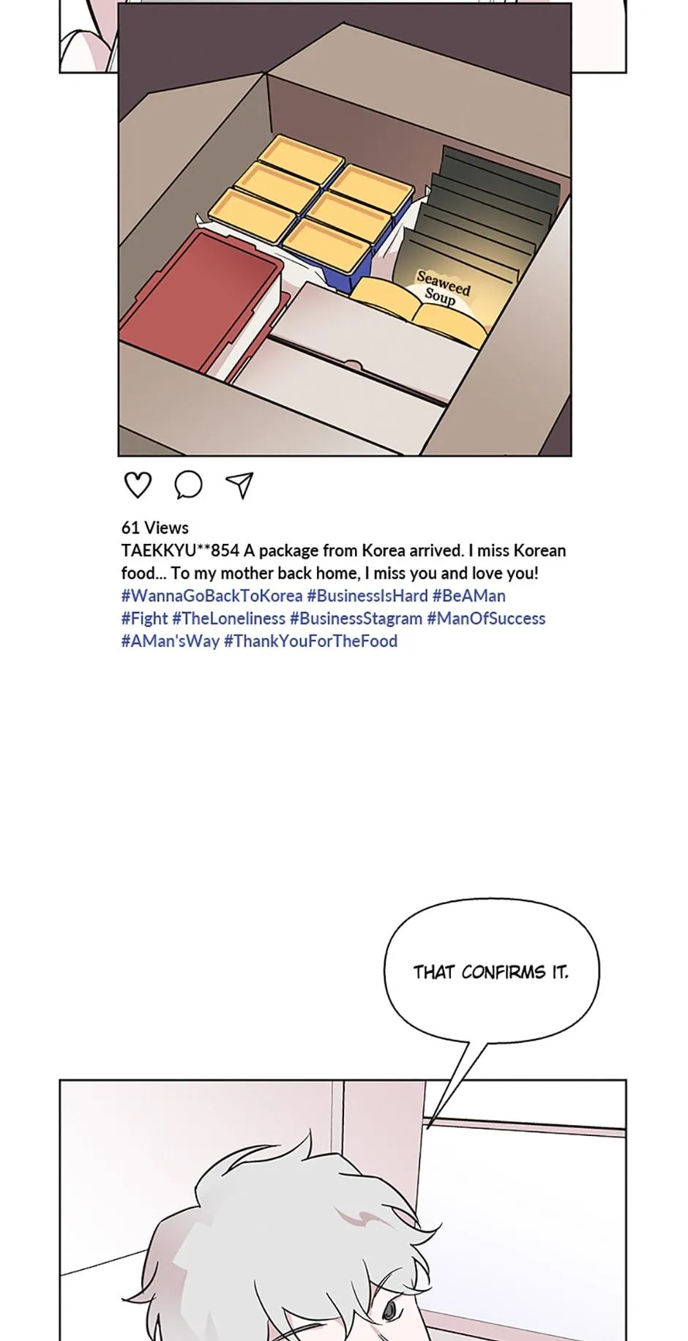The height and width of the screenshot is (1341, 688).
Task: Visit the #BusinessStagram hashtag
Action: coord(356,619)
